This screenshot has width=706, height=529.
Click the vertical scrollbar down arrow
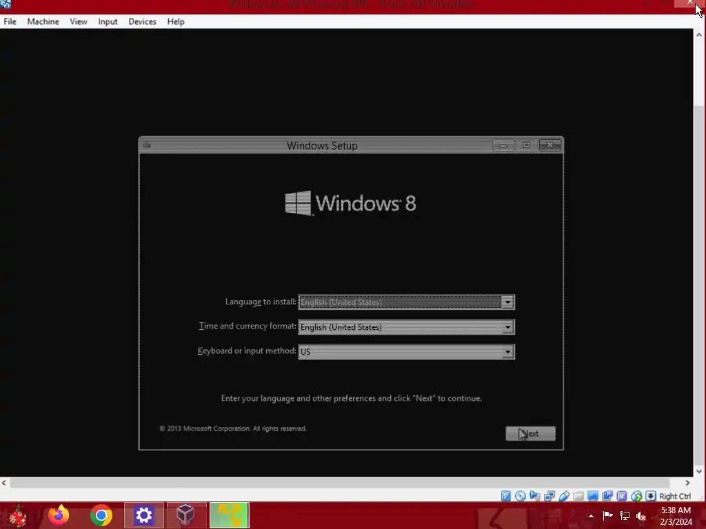[699, 471]
